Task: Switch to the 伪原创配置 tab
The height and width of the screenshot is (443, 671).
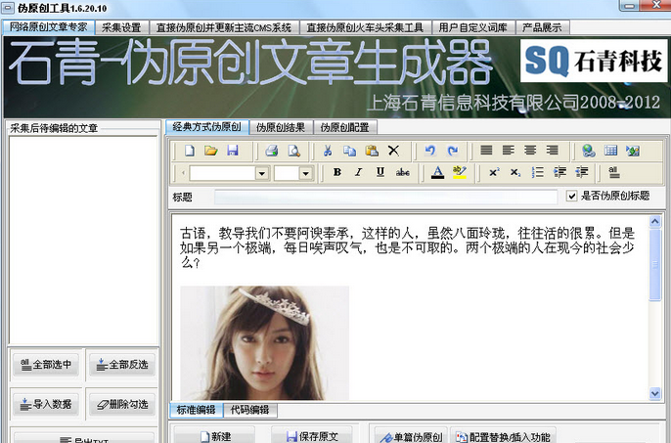Action: [345, 127]
